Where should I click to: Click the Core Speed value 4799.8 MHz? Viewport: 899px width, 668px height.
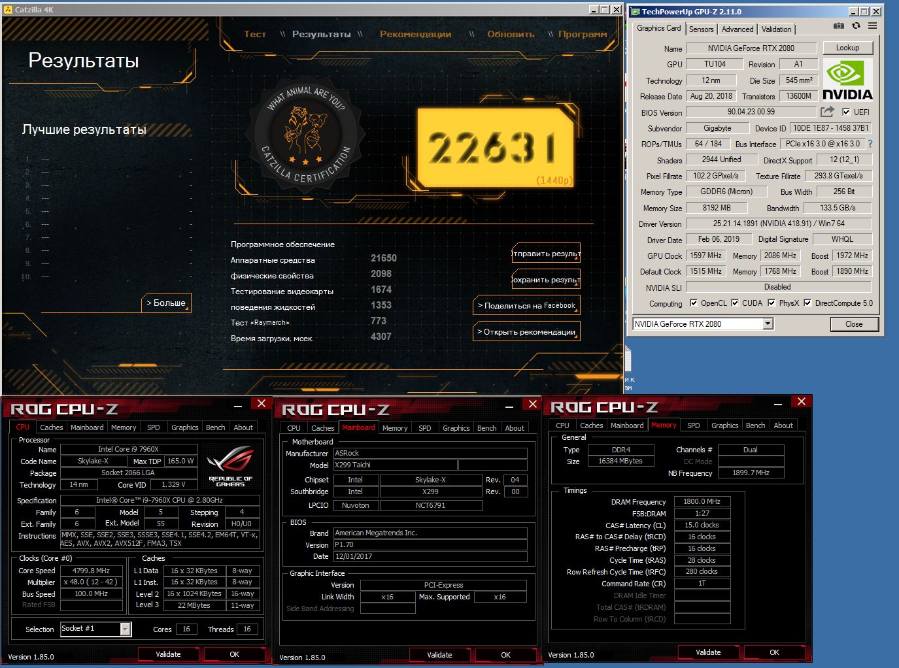92,571
